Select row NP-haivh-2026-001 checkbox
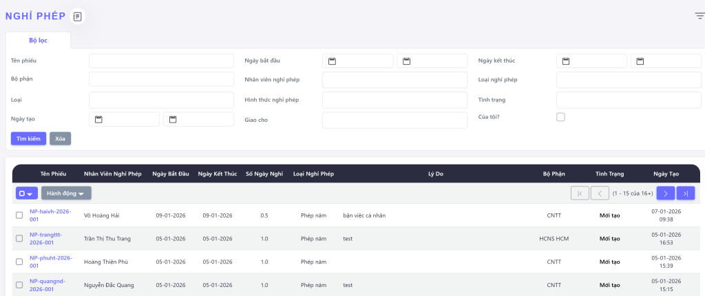This screenshot has width=705, height=296. tap(19, 215)
